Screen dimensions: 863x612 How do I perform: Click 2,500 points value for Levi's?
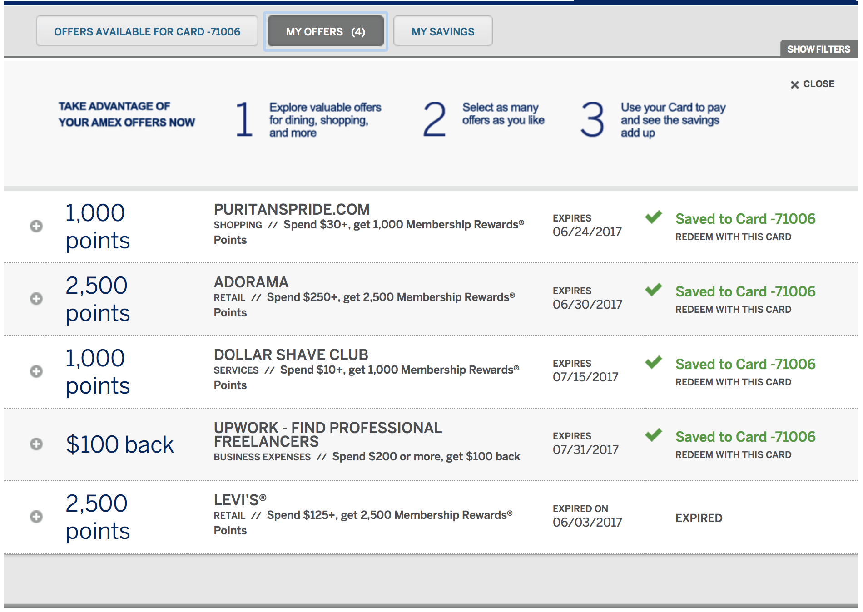coord(98,517)
